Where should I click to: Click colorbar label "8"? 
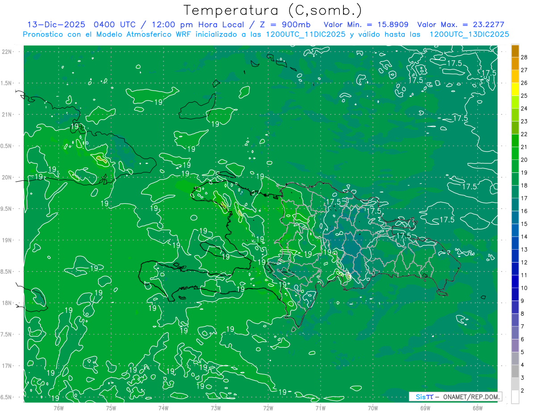(523, 314)
